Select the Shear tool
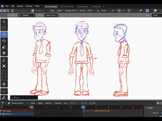The image size is (162, 121). point(4,78)
